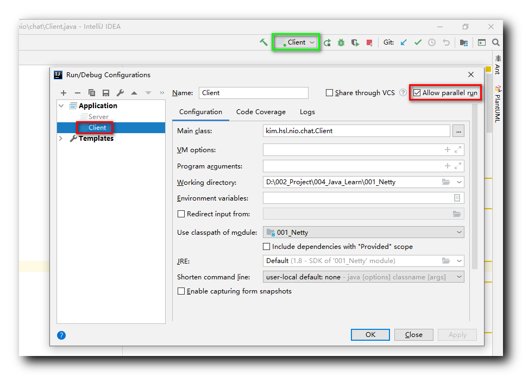Move configuration down arrow
The height and width of the screenshot is (375, 522).
(148, 93)
